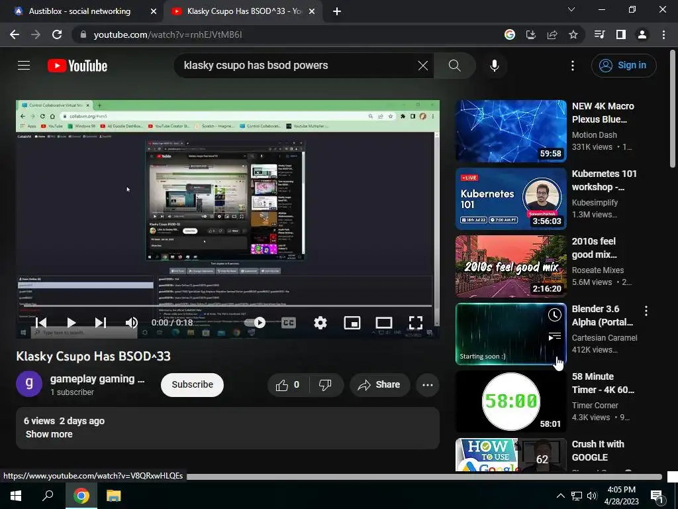Open options menu for Blender 3.6 Alpha video
Image resolution: width=678 pixels, height=509 pixels.
[x=646, y=310]
